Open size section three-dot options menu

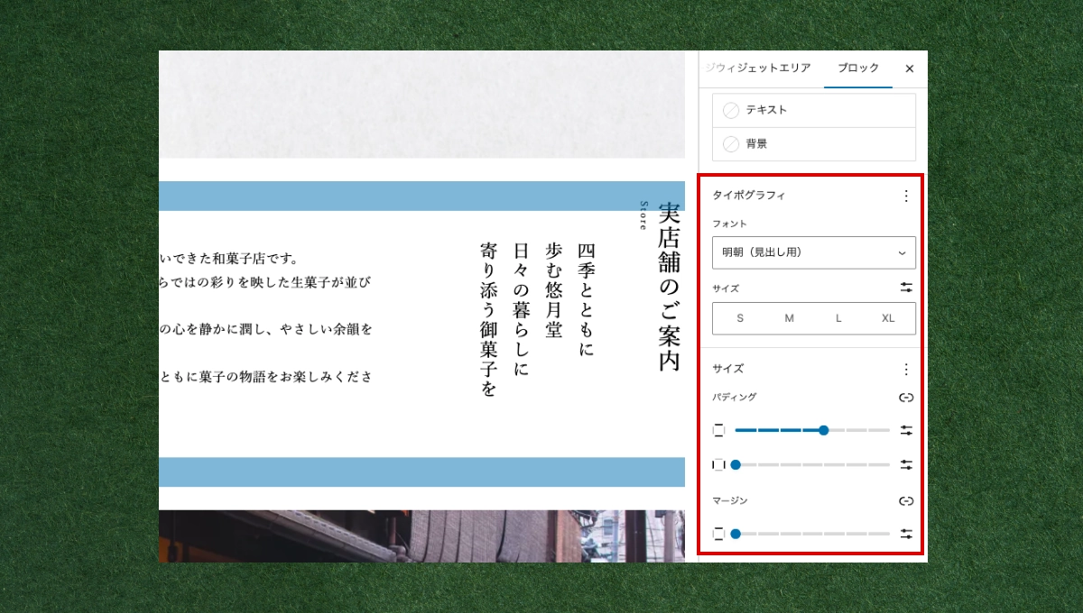tap(906, 369)
